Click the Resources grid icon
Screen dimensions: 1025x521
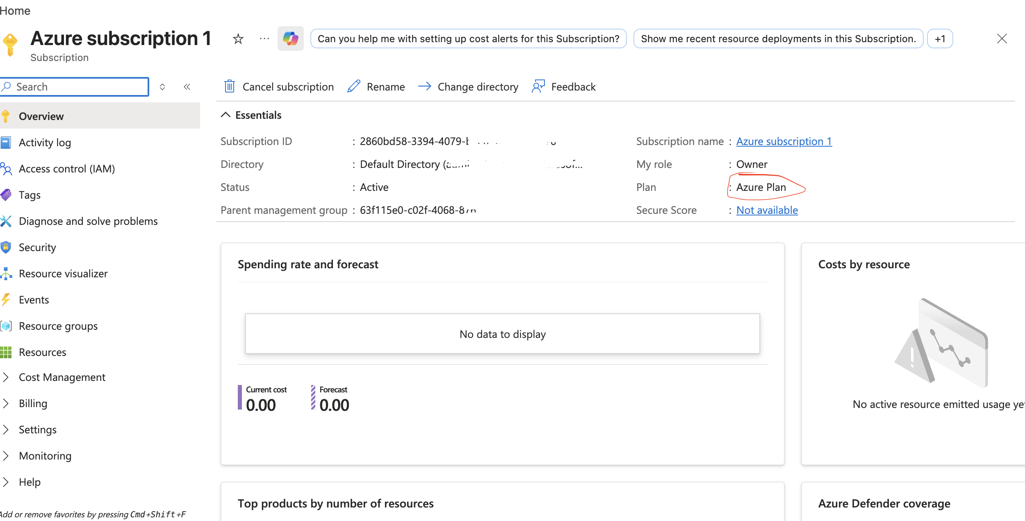6,352
